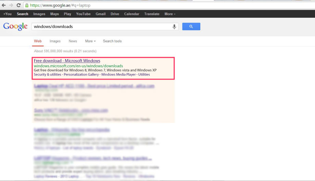315x181 pixels.
Task: Click the Google logo
Action: point(15,26)
